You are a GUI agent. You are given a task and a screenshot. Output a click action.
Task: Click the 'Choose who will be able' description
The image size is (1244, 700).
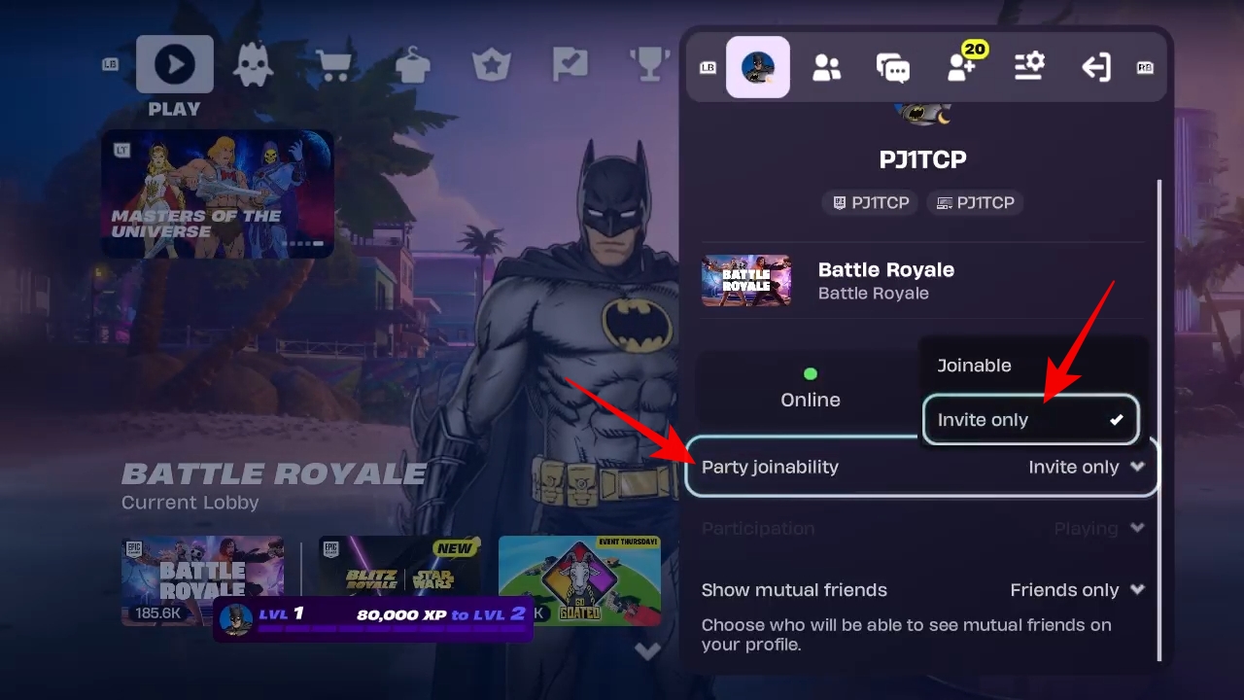coord(907,634)
